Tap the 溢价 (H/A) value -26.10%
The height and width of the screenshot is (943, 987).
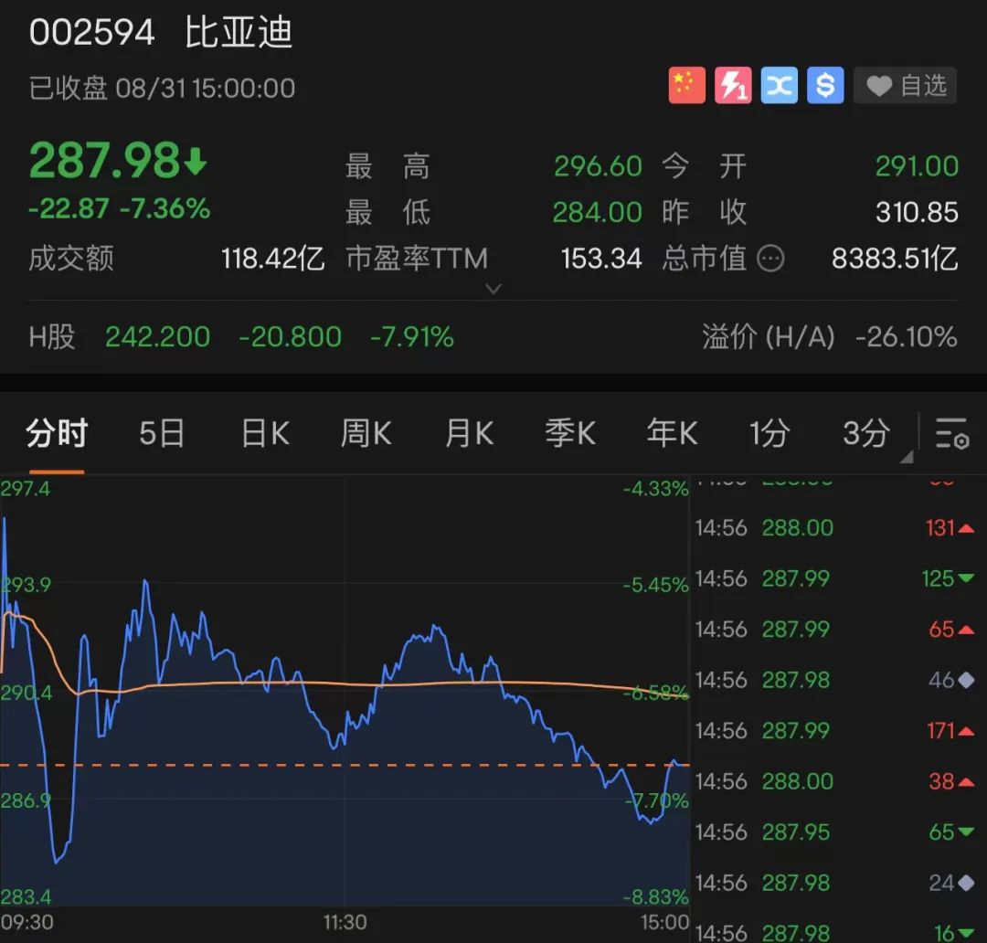(907, 337)
